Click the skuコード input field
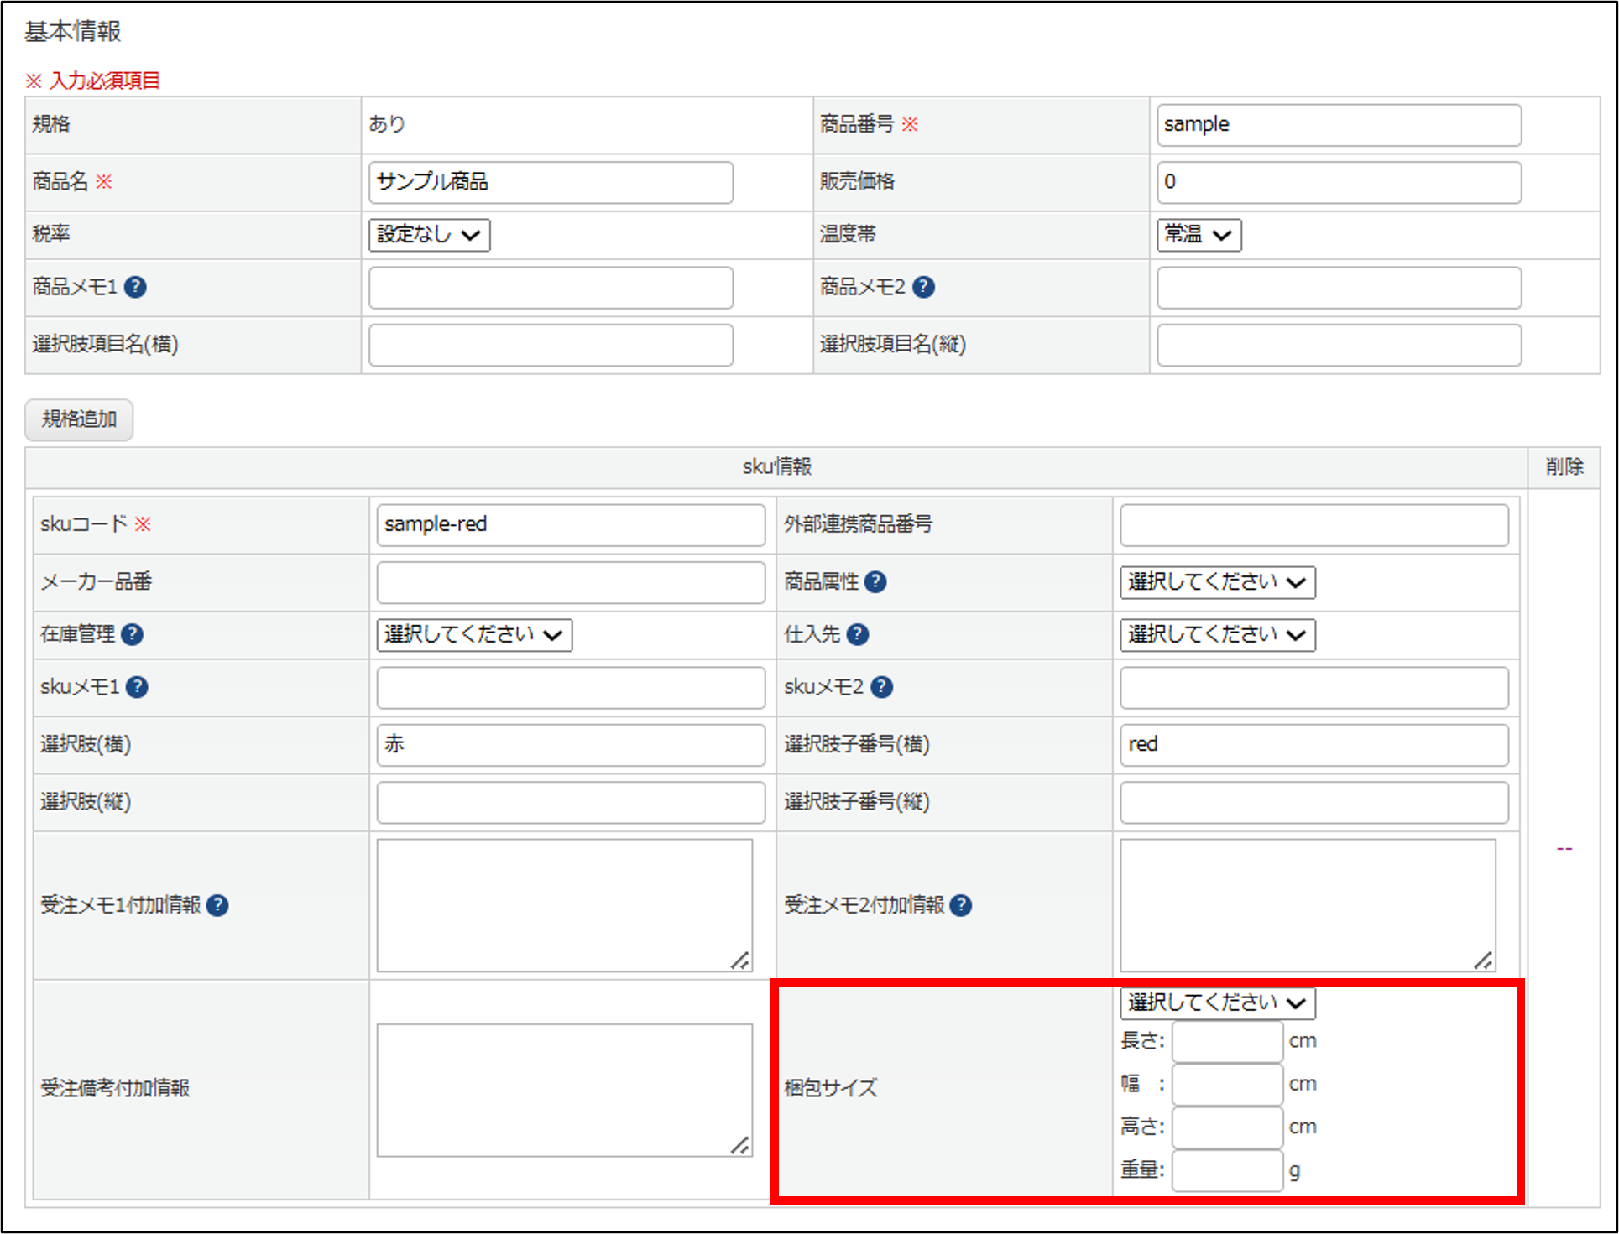This screenshot has width=1619, height=1234. [x=570, y=525]
